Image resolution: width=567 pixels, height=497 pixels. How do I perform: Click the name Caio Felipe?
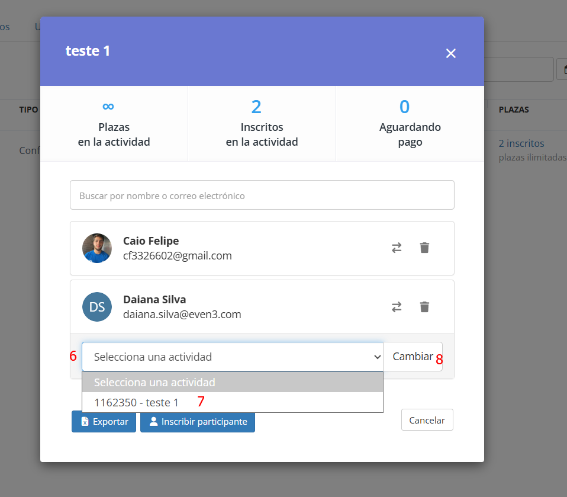(x=151, y=241)
